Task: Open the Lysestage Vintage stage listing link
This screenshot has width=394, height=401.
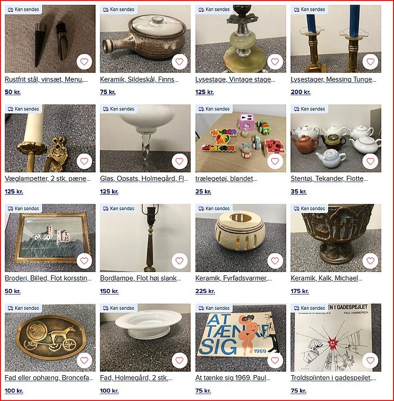Action: point(235,79)
